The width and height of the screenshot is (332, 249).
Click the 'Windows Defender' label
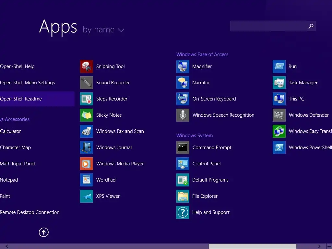point(309,115)
